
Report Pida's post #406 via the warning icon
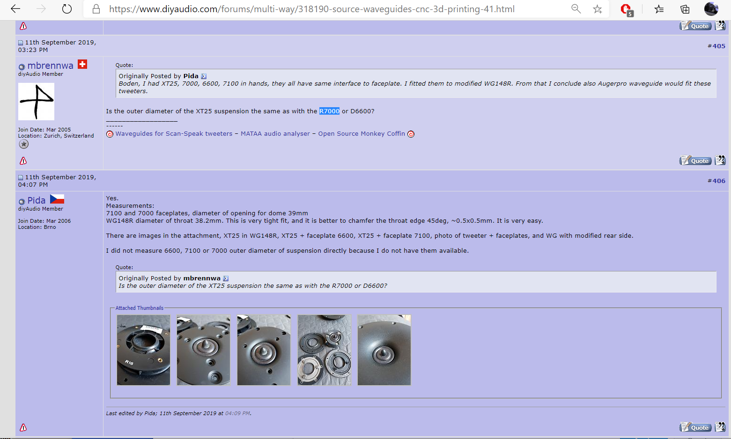(x=23, y=428)
